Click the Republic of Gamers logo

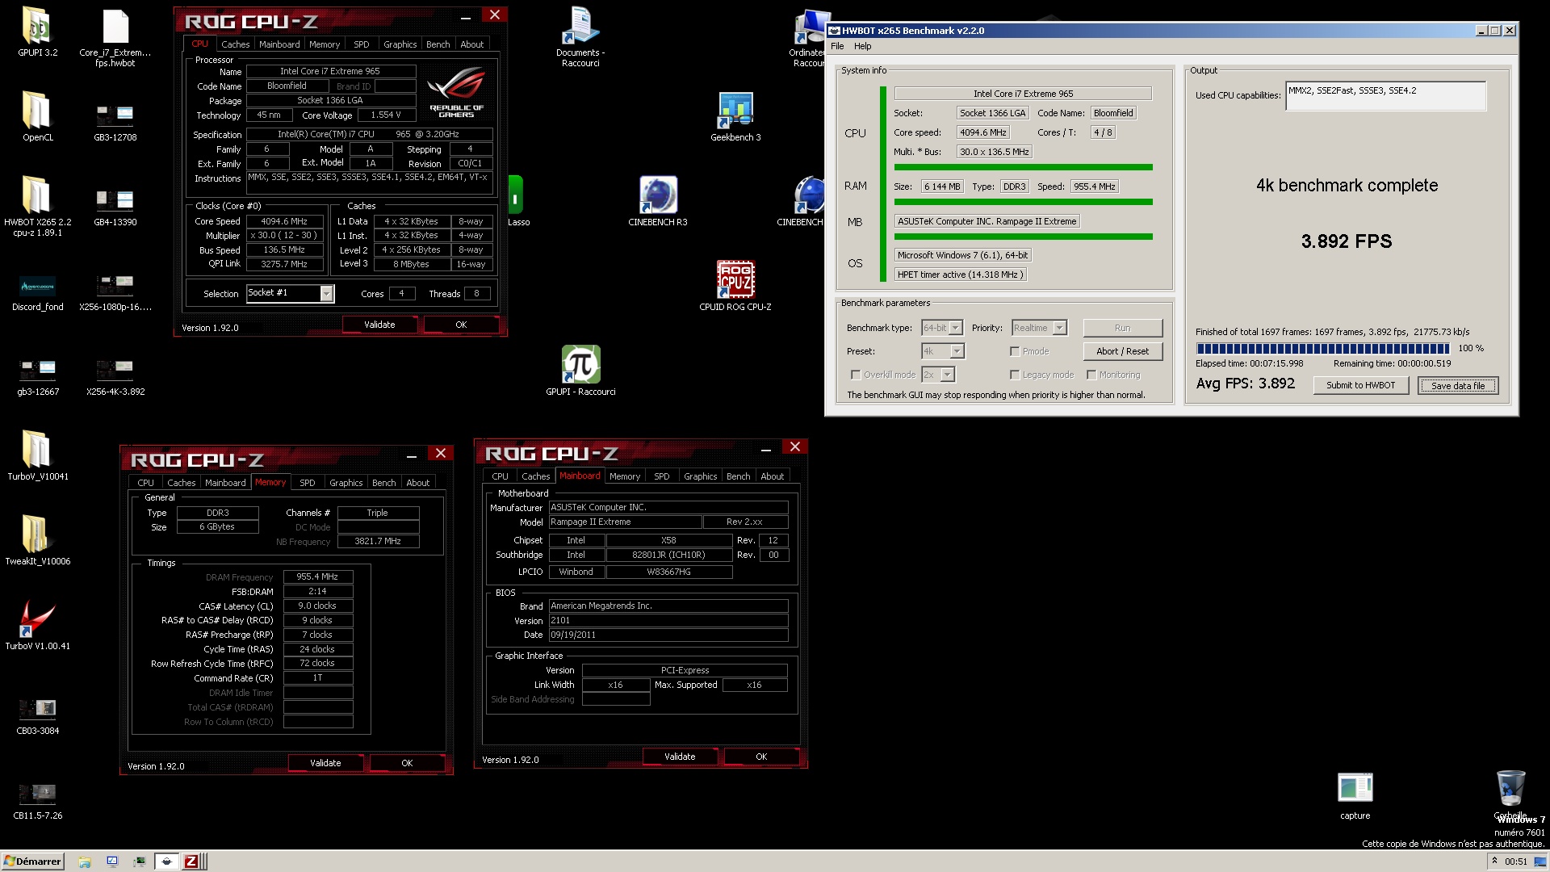tap(457, 92)
